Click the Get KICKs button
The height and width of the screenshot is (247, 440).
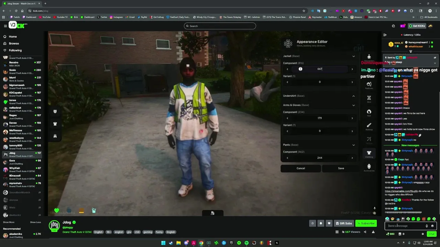(x=417, y=26)
